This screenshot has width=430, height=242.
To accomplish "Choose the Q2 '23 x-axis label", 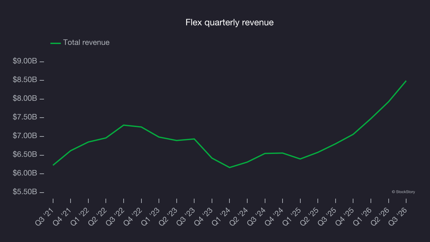I will pos(169,216).
